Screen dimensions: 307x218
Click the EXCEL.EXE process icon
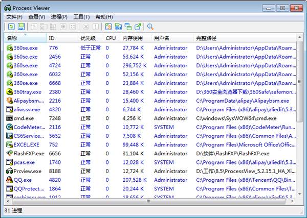point(9,144)
